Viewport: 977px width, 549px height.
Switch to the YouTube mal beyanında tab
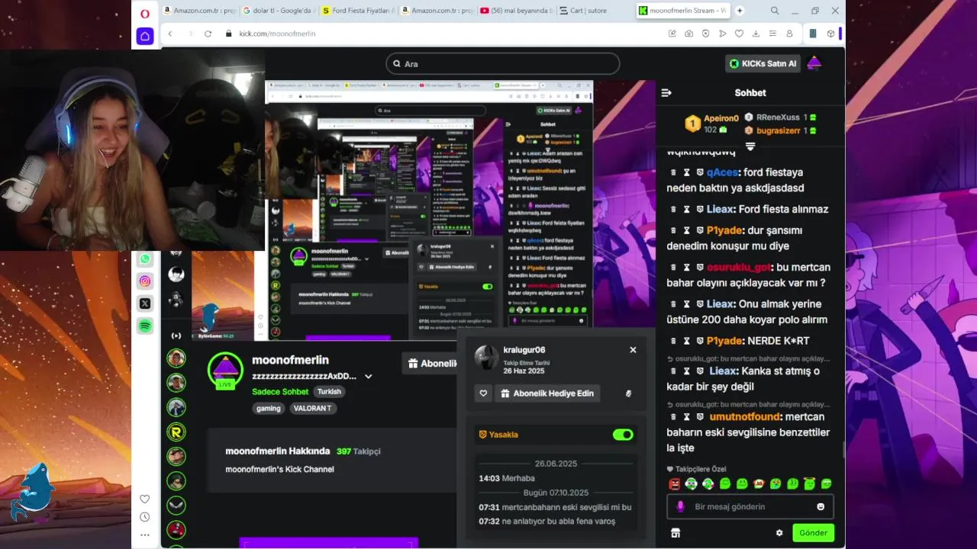pyautogui.click(x=515, y=11)
